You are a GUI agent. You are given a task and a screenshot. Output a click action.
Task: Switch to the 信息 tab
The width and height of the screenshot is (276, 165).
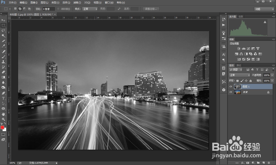pos(241,17)
